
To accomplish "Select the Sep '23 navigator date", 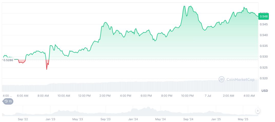I will click(x=105, y=119).
